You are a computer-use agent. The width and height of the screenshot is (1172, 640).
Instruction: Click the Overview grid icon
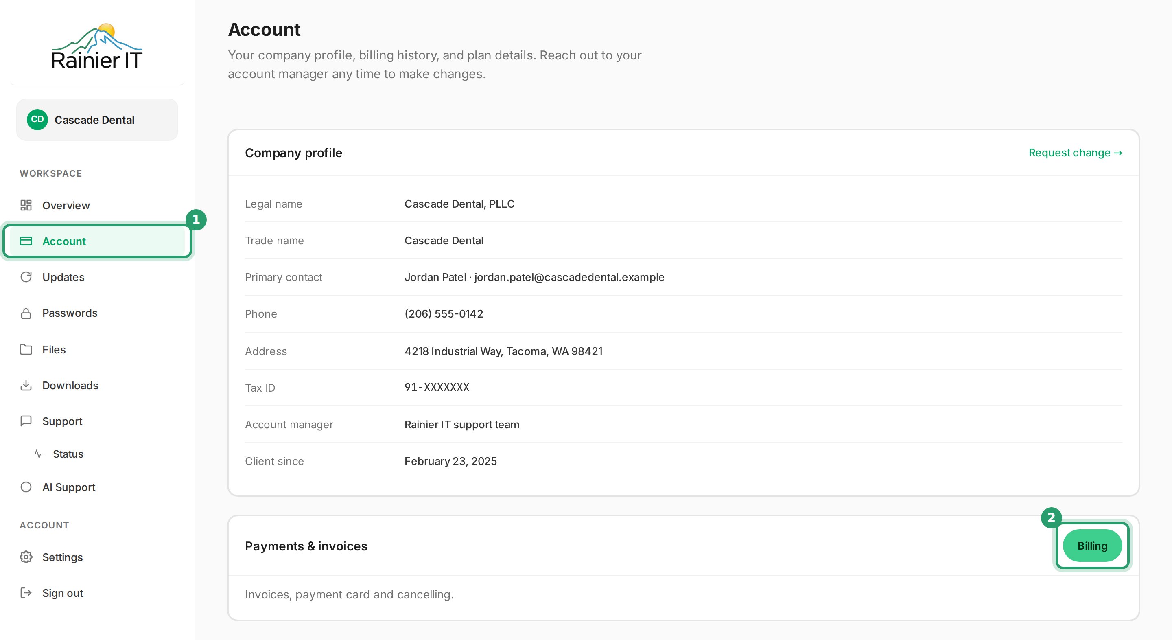[26, 205]
